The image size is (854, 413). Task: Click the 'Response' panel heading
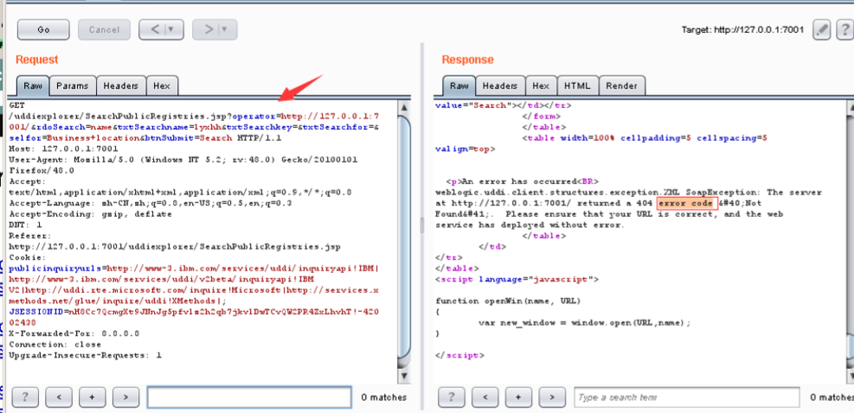pyautogui.click(x=467, y=60)
